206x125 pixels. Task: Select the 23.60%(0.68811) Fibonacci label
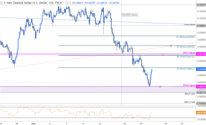pyautogui.click(x=185, y=69)
